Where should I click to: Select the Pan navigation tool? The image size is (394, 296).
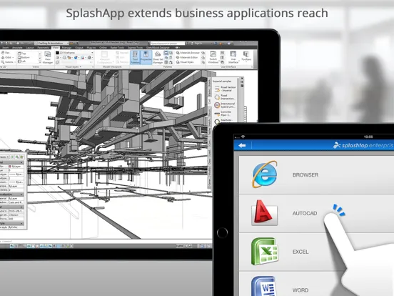[6, 53]
